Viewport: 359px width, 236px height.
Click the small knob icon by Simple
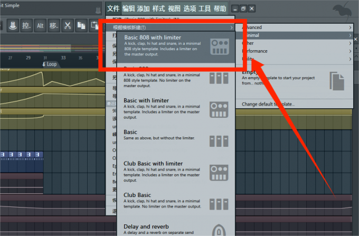98,10
